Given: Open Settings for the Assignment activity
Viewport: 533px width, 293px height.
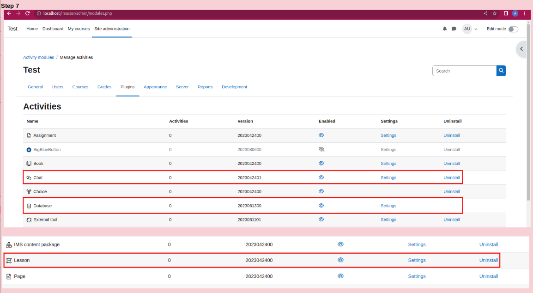Looking at the screenshot, I should [x=388, y=135].
